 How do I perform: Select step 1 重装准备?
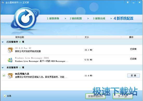pyautogui.click(x=53, y=18)
